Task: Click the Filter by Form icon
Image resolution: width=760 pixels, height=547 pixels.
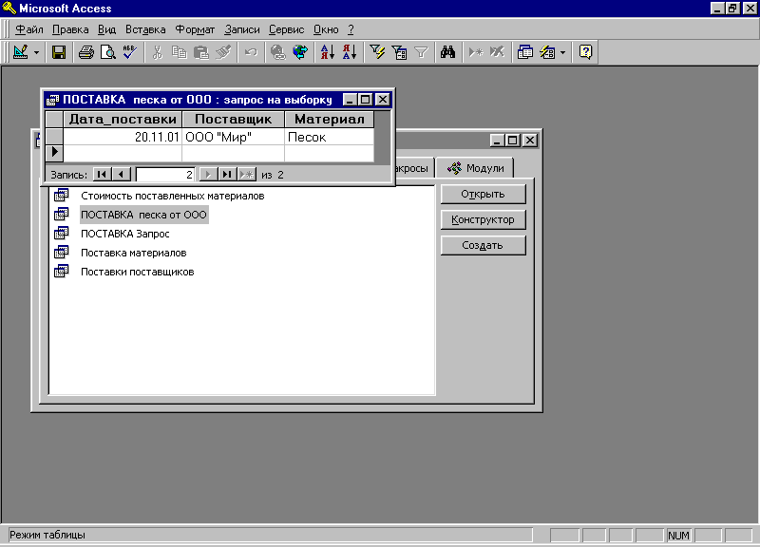Action: 399,52
